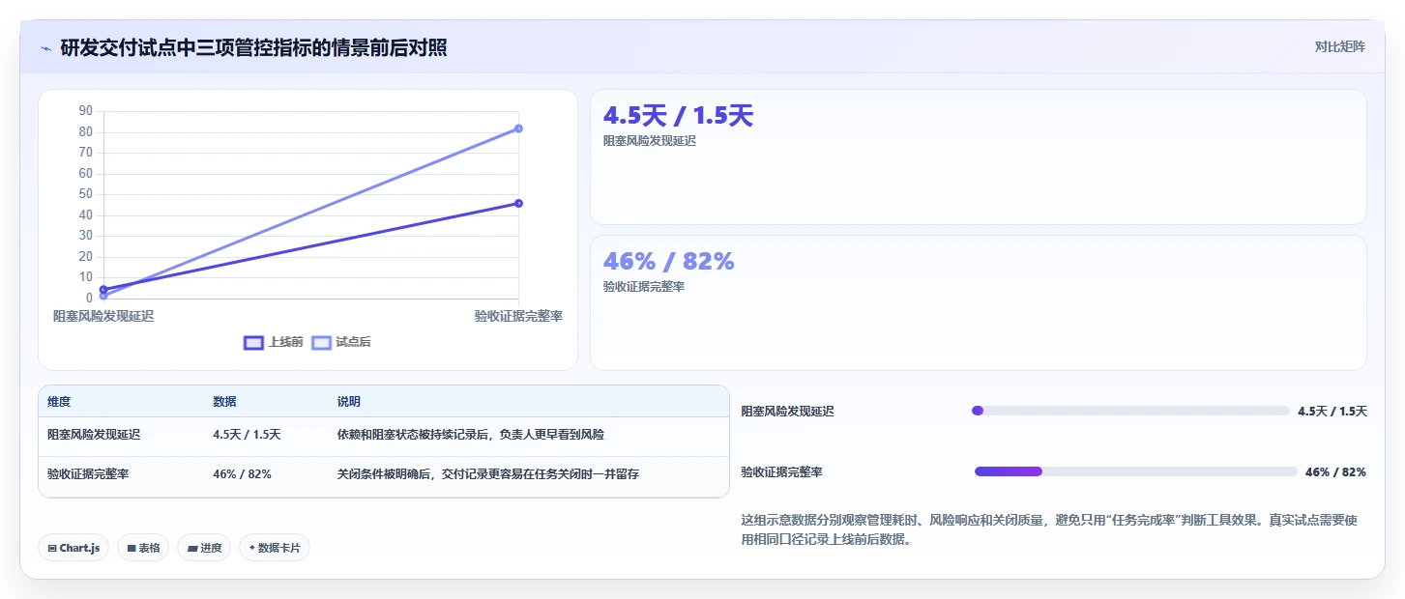Viewport: 1405px width, 599px height.
Task: Toggle the 上线前 legend entry
Action: point(274,342)
